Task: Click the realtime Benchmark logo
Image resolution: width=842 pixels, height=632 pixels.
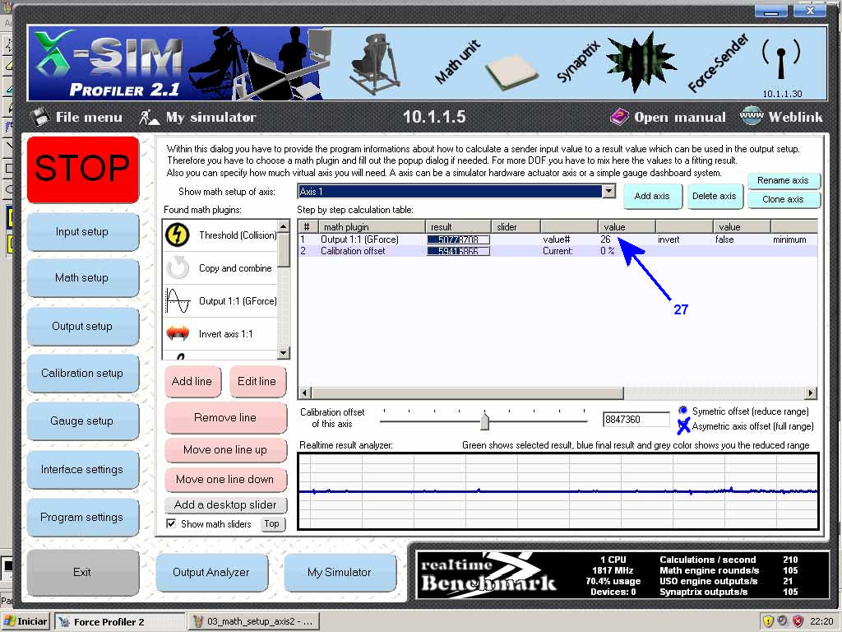Action: pos(488,575)
